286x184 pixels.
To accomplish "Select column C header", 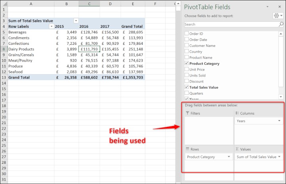I will point(89,4).
